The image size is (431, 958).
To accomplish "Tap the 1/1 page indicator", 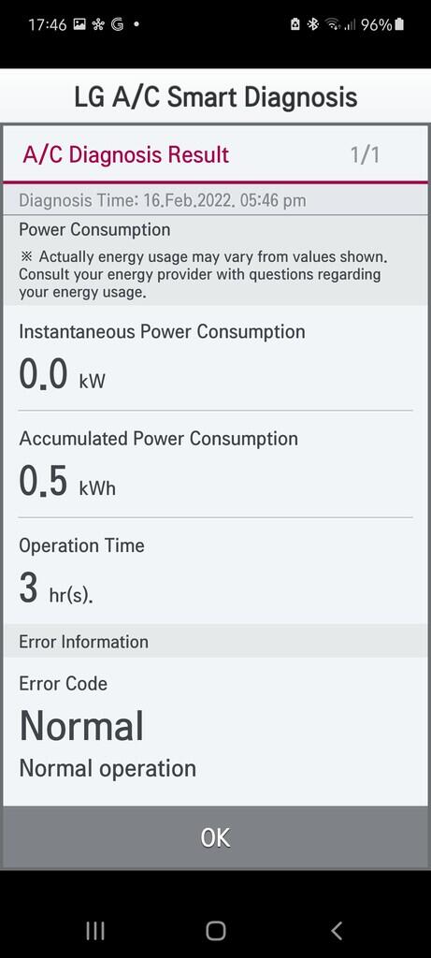I will click(365, 155).
